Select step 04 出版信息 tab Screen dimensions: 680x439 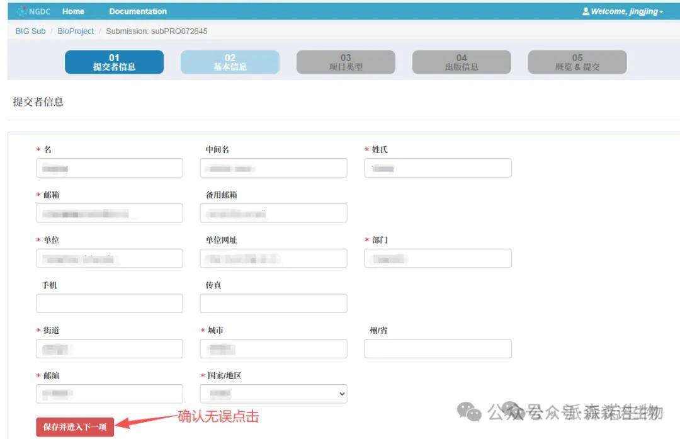click(x=462, y=62)
